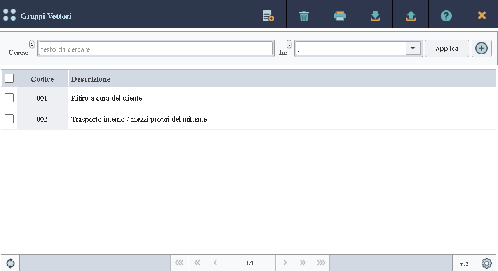Click the download import icon
This screenshot has width=498, height=271.
pyautogui.click(x=375, y=16)
